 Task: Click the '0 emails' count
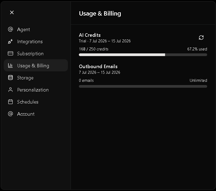tap(86, 80)
